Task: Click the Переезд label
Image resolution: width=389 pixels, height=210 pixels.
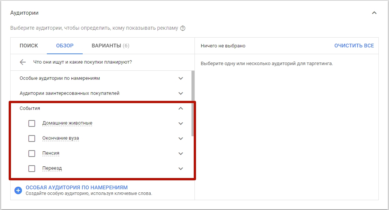Action: click(52, 168)
